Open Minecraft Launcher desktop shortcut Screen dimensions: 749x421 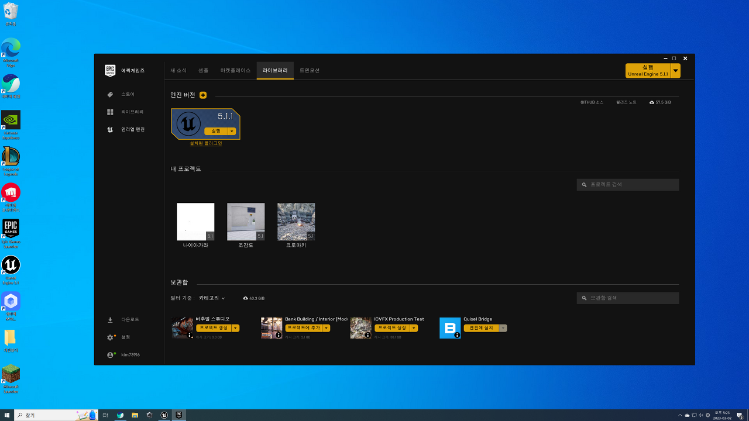click(x=11, y=379)
